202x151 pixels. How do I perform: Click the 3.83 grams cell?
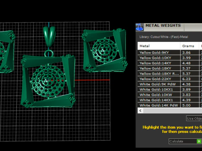point(189,95)
